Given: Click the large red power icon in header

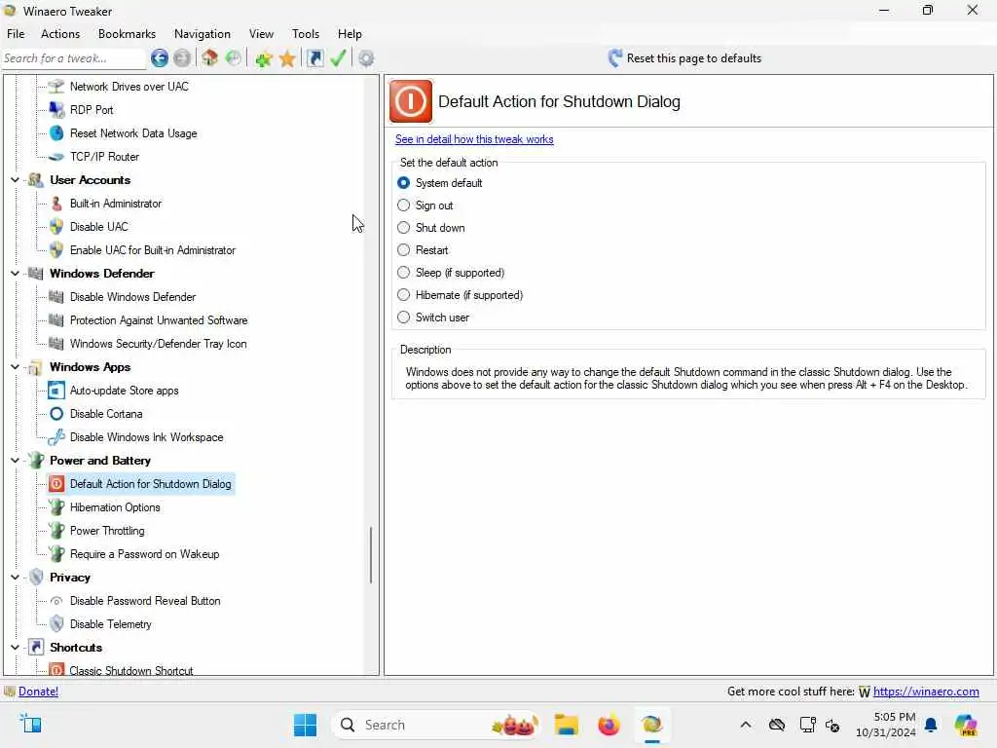Looking at the screenshot, I should [x=411, y=101].
